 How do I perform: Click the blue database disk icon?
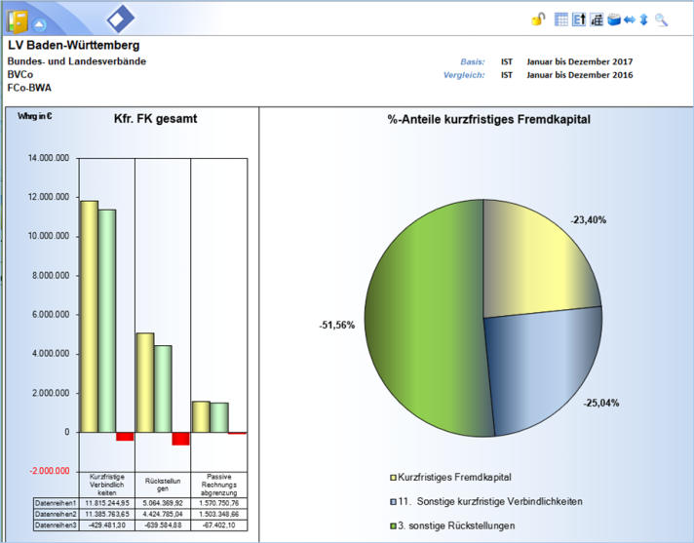613,19
